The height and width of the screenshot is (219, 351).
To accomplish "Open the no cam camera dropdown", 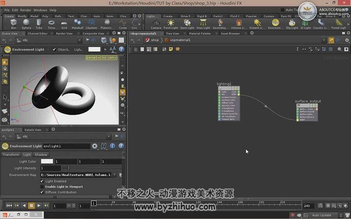I will point(110,58).
